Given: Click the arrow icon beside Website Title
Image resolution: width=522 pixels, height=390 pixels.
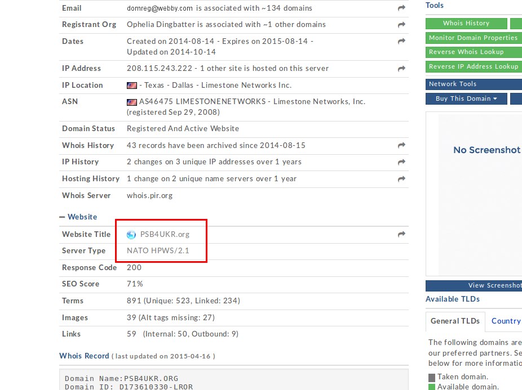Looking at the screenshot, I should [x=401, y=235].
